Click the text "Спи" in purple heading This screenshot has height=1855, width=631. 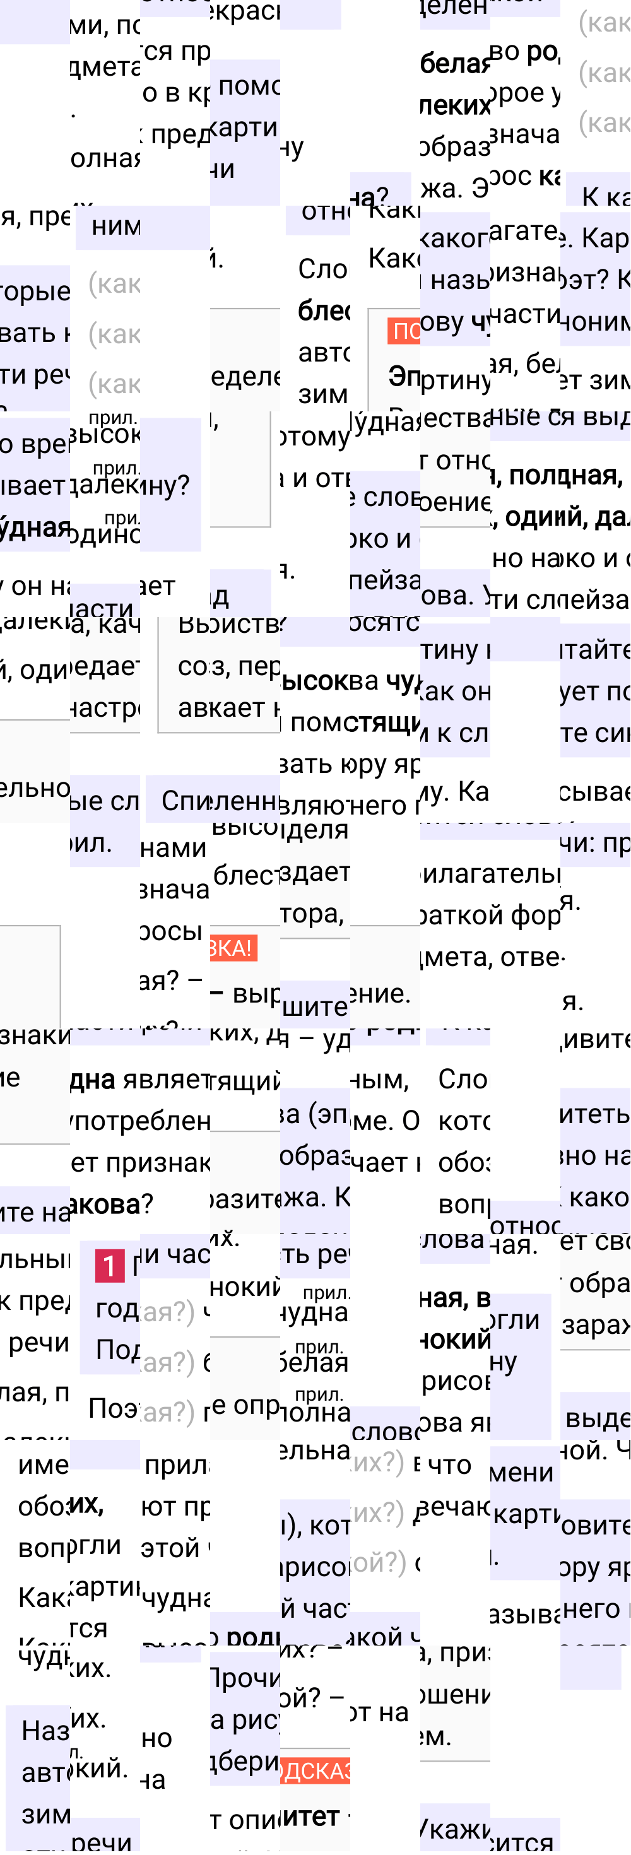[x=185, y=800]
